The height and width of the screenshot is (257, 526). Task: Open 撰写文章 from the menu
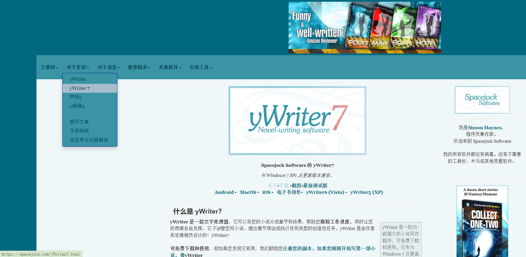[x=90, y=122]
